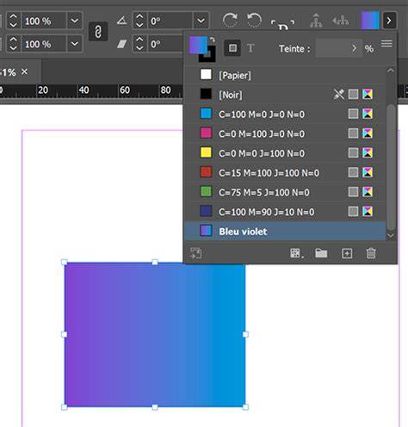Image resolution: width=408 pixels, height=427 pixels.
Task: Open the gradient fill swatch in control bar
Action: pyautogui.click(x=370, y=21)
